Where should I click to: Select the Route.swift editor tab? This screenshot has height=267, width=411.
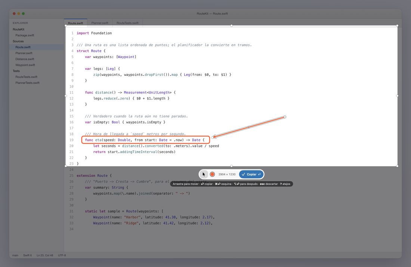75,23
